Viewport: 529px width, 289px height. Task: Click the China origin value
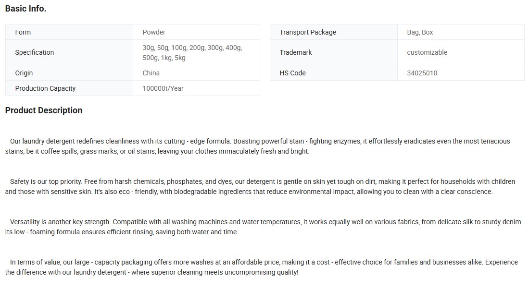151,73
